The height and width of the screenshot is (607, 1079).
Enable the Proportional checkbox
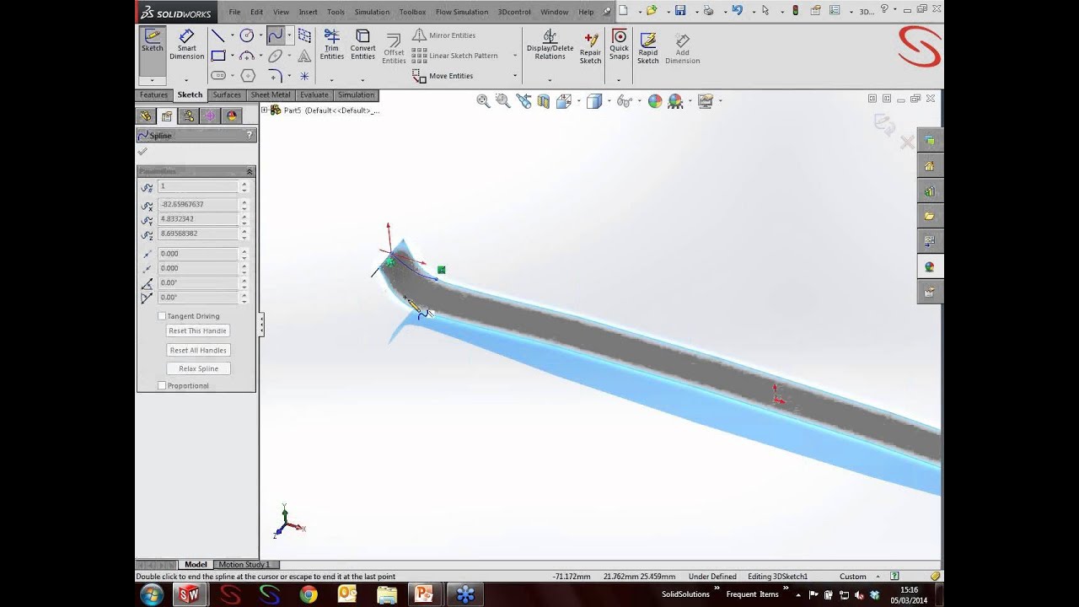(x=162, y=385)
